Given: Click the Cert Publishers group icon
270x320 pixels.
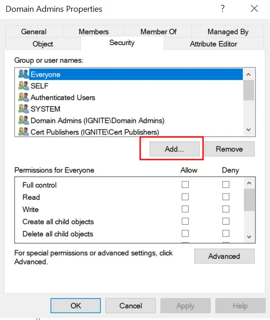Looking at the screenshot, I should coord(24,132).
